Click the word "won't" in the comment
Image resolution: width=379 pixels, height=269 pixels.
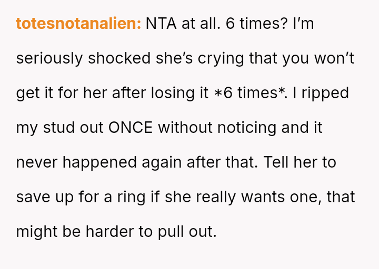click(x=335, y=58)
